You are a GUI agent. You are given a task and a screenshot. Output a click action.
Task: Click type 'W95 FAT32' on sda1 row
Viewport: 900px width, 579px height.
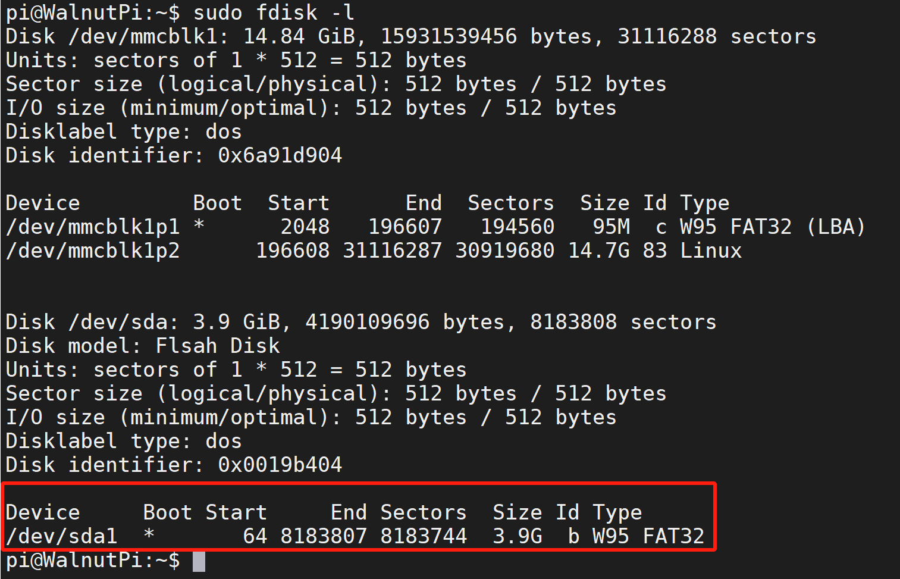pos(649,536)
